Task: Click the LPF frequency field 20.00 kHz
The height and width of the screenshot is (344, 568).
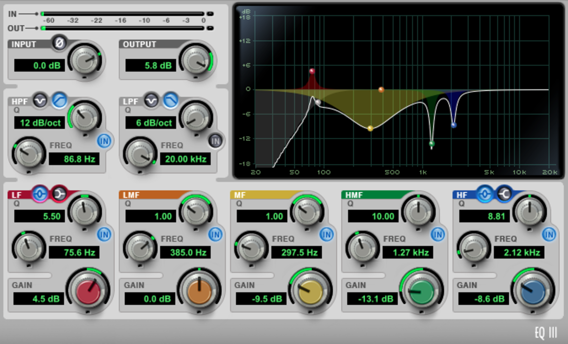Action: click(x=185, y=159)
